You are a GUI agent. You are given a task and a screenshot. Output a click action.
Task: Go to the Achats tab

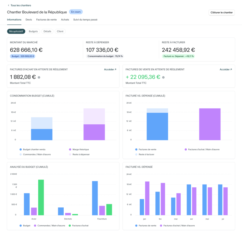click(x=65, y=20)
